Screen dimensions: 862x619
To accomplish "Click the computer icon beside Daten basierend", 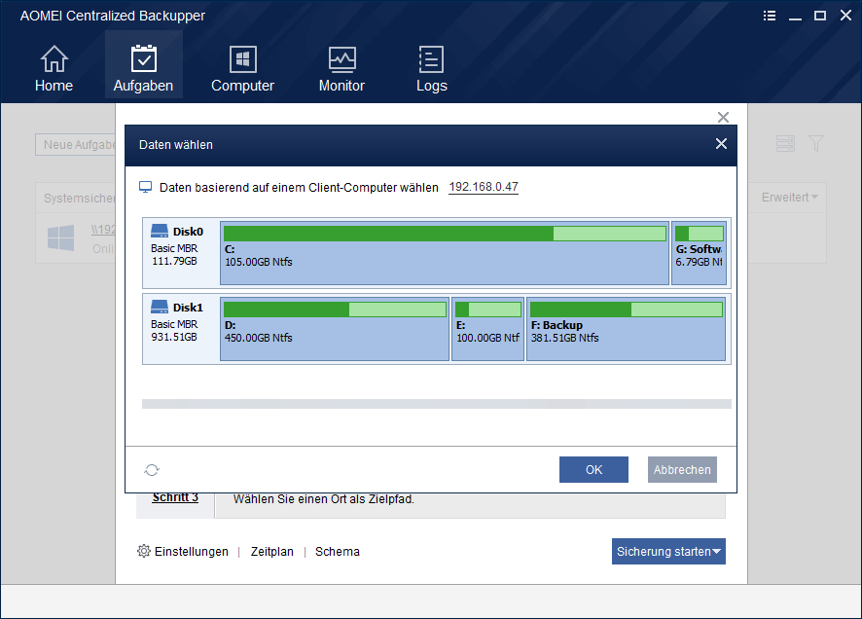I will click(145, 187).
